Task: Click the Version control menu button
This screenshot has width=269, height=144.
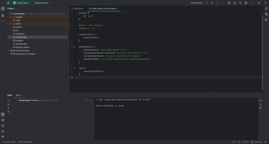Action: 42,3
